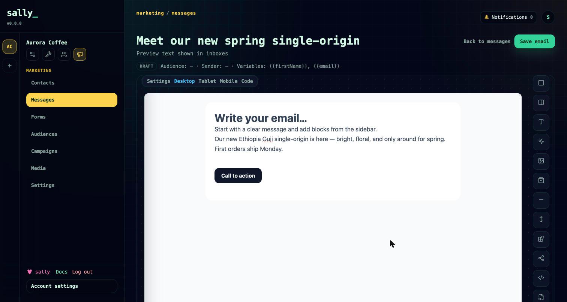Insert a product block with shopping bag icon
The image size is (567, 302).
[541, 181]
